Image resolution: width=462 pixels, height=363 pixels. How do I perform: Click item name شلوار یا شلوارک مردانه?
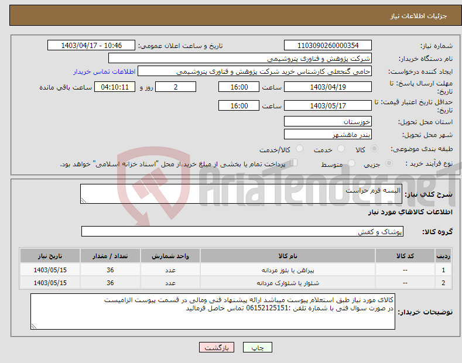pos(288,283)
